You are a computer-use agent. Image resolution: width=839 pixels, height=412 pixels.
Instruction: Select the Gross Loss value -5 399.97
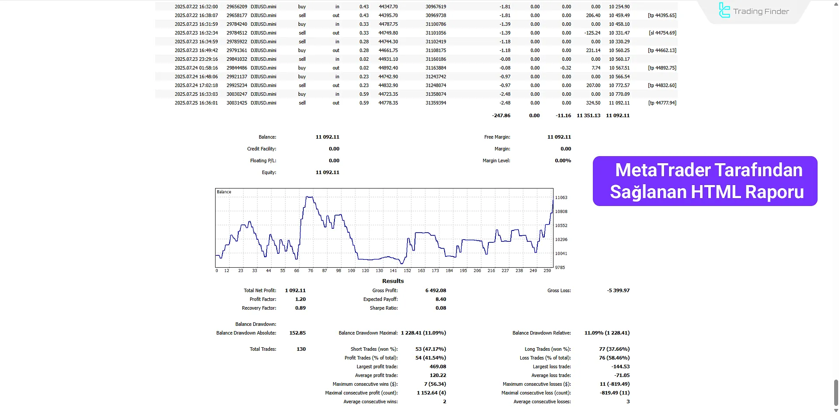618,290
